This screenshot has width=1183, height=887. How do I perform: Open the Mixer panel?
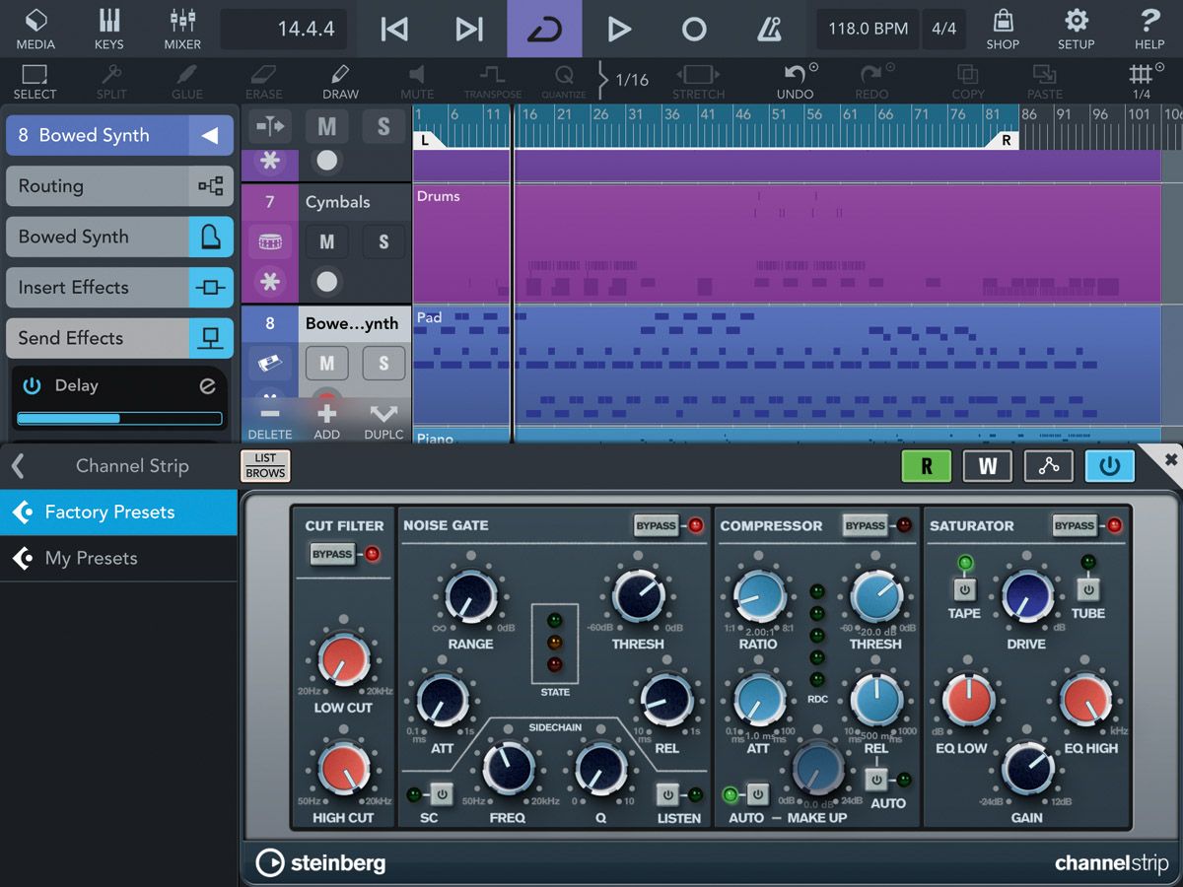pyautogui.click(x=182, y=29)
